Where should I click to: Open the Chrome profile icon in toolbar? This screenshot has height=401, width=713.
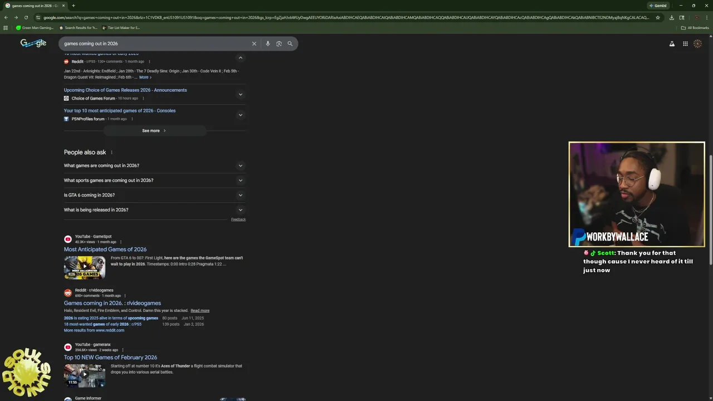(x=696, y=17)
